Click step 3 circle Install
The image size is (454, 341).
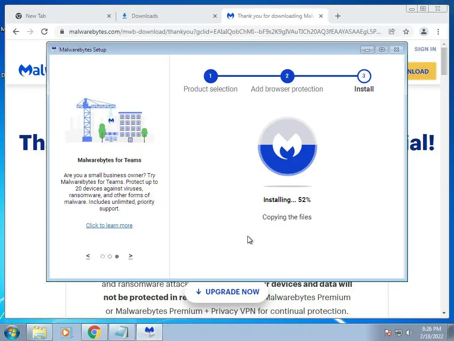click(364, 76)
